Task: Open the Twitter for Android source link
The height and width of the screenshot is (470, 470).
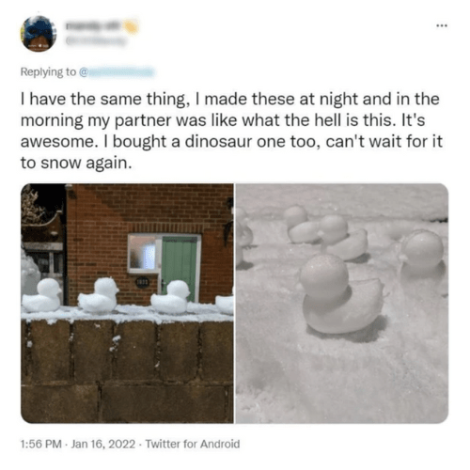Action: (x=193, y=444)
